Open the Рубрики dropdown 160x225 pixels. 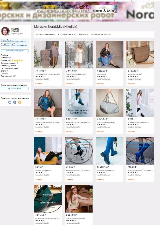[83, 34]
